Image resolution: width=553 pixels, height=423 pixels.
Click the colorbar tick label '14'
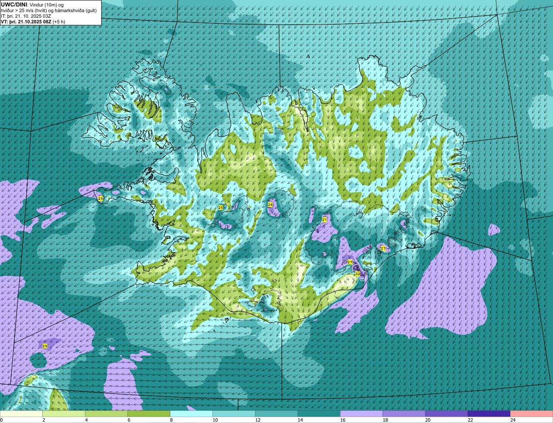click(x=300, y=420)
